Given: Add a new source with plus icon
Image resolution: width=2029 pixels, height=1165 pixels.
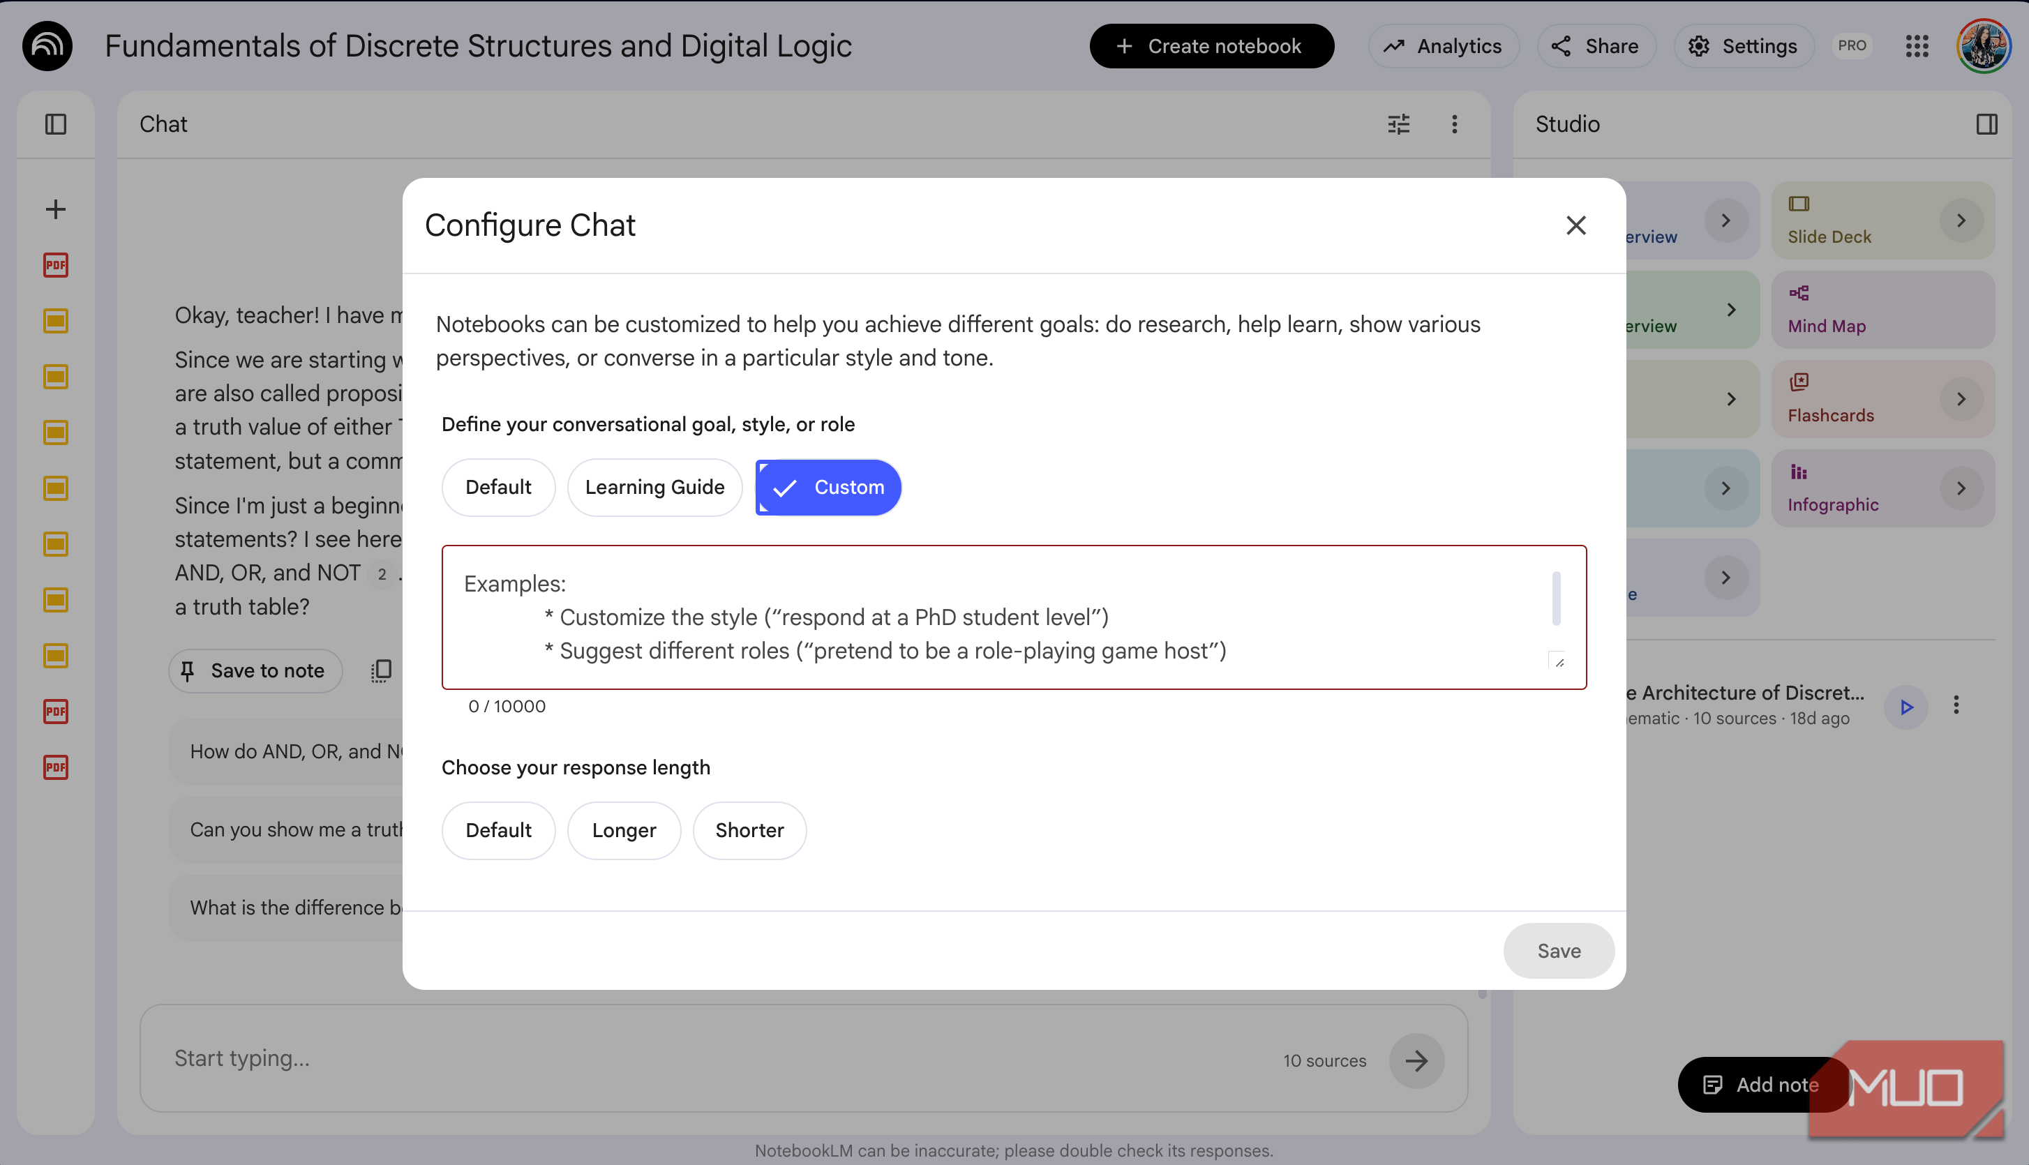Looking at the screenshot, I should [x=55, y=210].
